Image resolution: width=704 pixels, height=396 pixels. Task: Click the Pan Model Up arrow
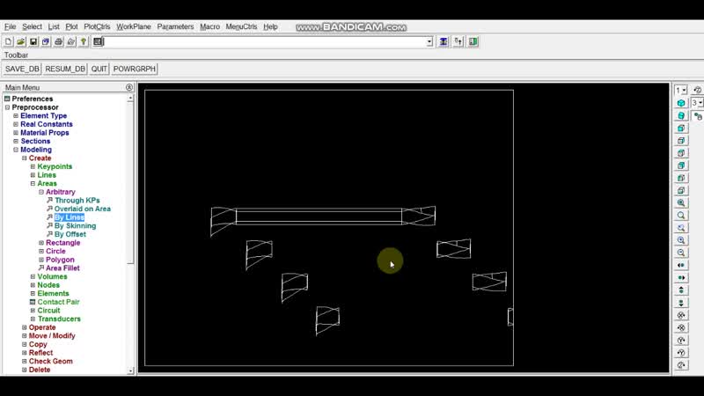tap(681, 290)
